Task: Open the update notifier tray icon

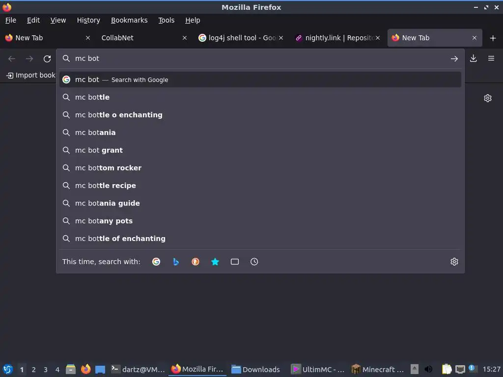Action: (472, 368)
